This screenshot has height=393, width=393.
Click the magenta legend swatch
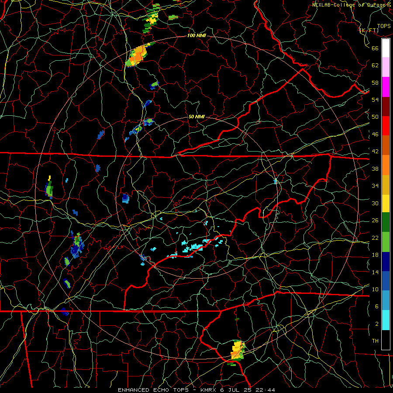[x=386, y=87]
